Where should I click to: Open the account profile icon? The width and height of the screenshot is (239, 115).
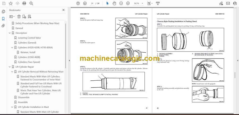(235, 3)
